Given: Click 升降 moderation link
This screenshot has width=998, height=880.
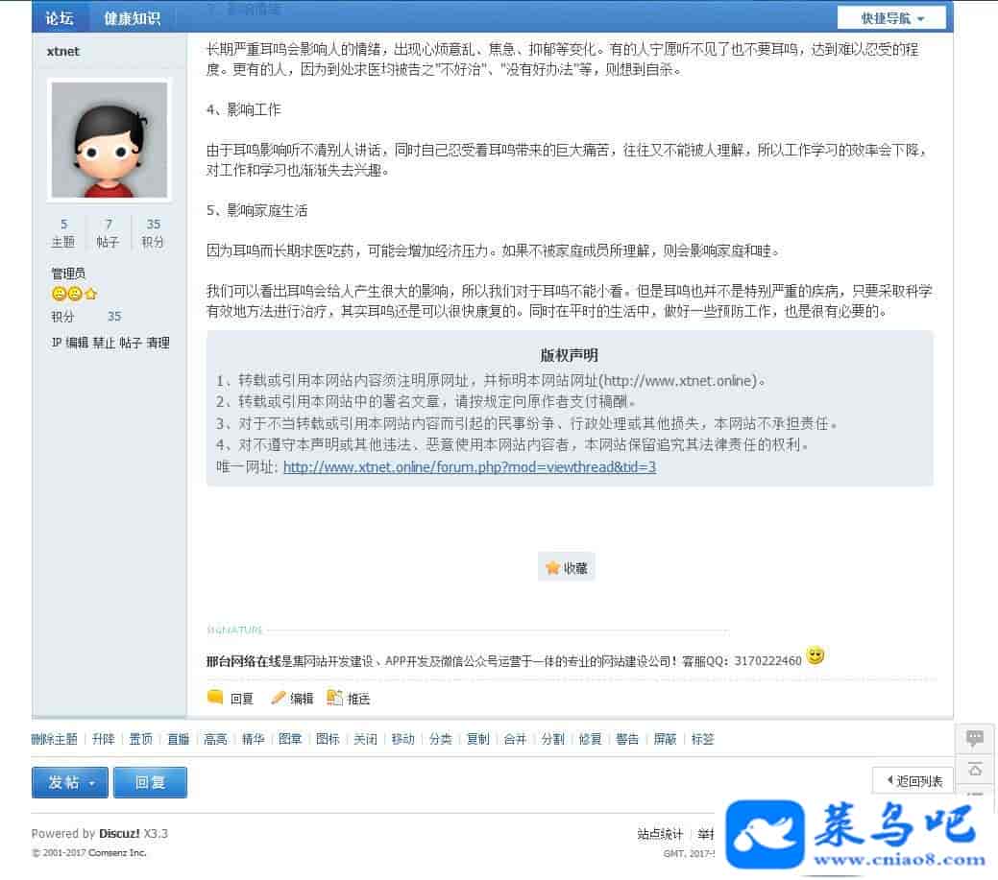Looking at the screenshot, I should (x=103, y=739).
